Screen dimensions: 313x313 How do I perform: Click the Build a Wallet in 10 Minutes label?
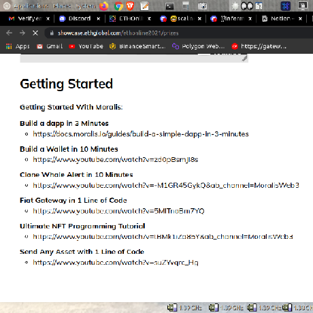[x=69, y=149]
